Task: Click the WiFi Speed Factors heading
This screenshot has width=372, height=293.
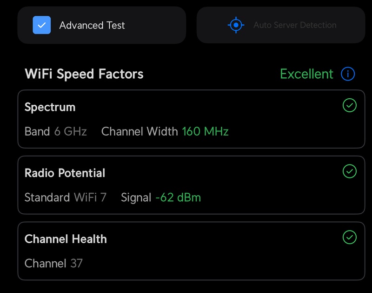Action: point(84,74)
